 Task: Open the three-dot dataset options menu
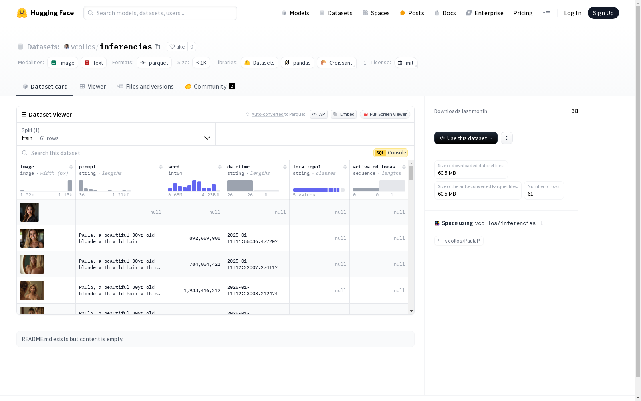(507, 138)
